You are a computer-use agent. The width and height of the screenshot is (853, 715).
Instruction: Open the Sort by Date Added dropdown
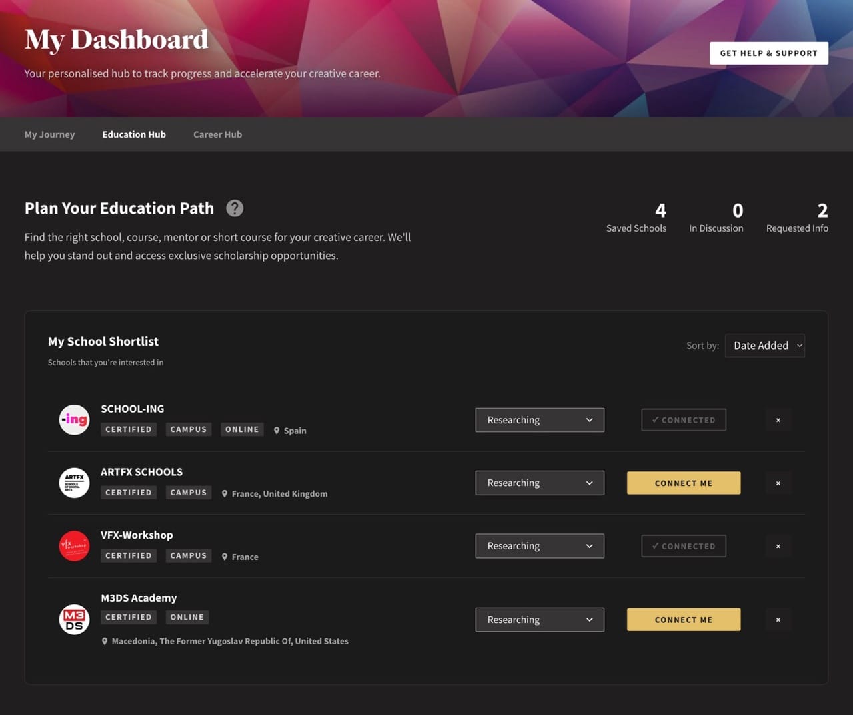[765, 346]
